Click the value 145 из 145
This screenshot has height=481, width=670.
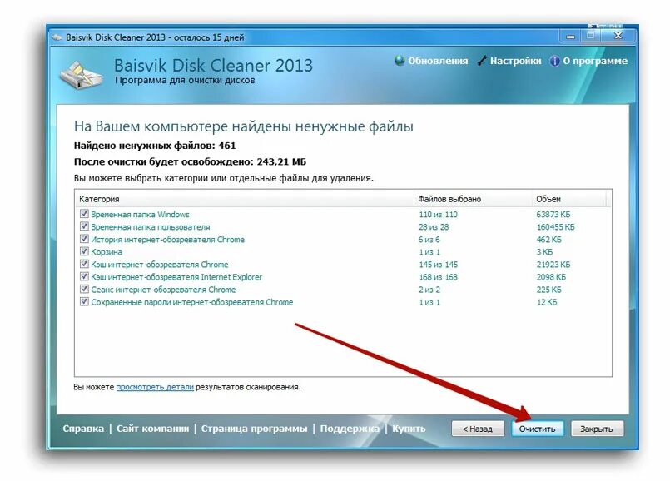pos(438,265)
